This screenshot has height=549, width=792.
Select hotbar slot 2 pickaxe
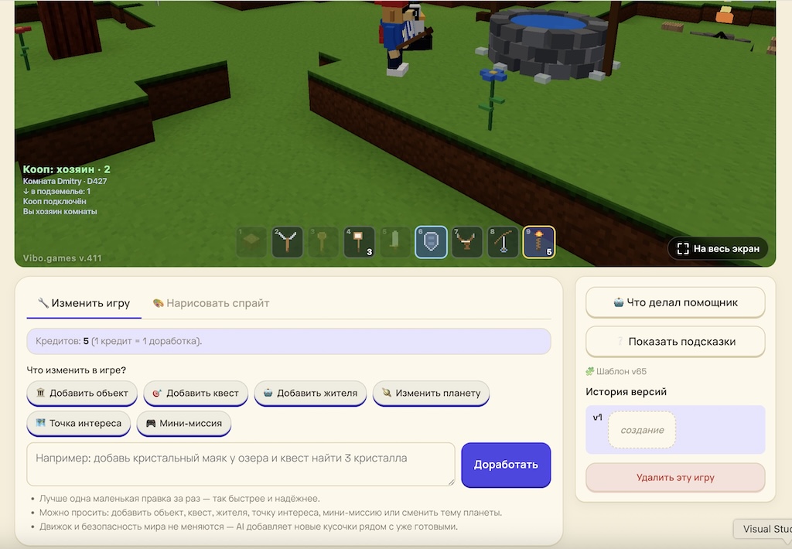click(287, 242)
